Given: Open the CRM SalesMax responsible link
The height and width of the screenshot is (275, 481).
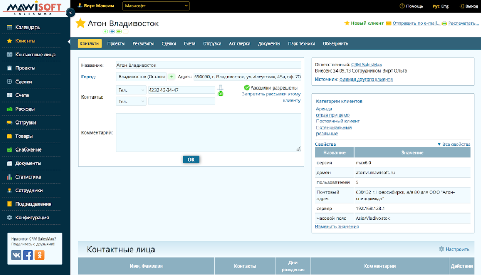Looking at the screenshot, I should pos(366,65).
